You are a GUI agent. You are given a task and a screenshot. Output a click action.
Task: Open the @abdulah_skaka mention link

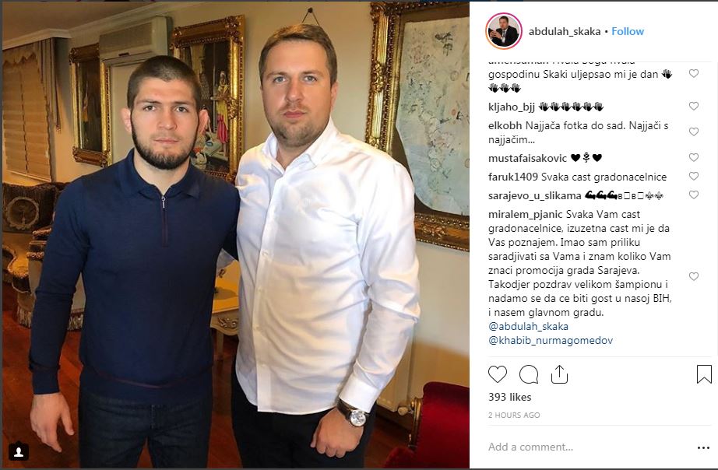point(528,326)
